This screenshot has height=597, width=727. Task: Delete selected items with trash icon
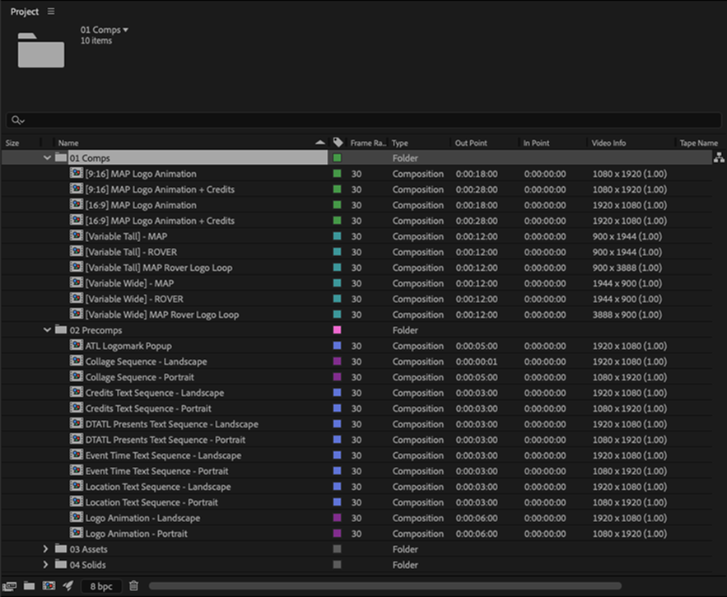134,586
